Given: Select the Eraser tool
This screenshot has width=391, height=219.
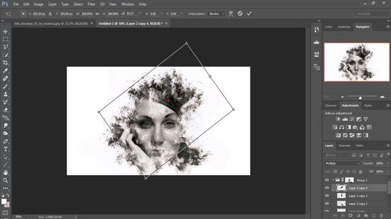Looking at the screenshot, I should tap(5, 110).
